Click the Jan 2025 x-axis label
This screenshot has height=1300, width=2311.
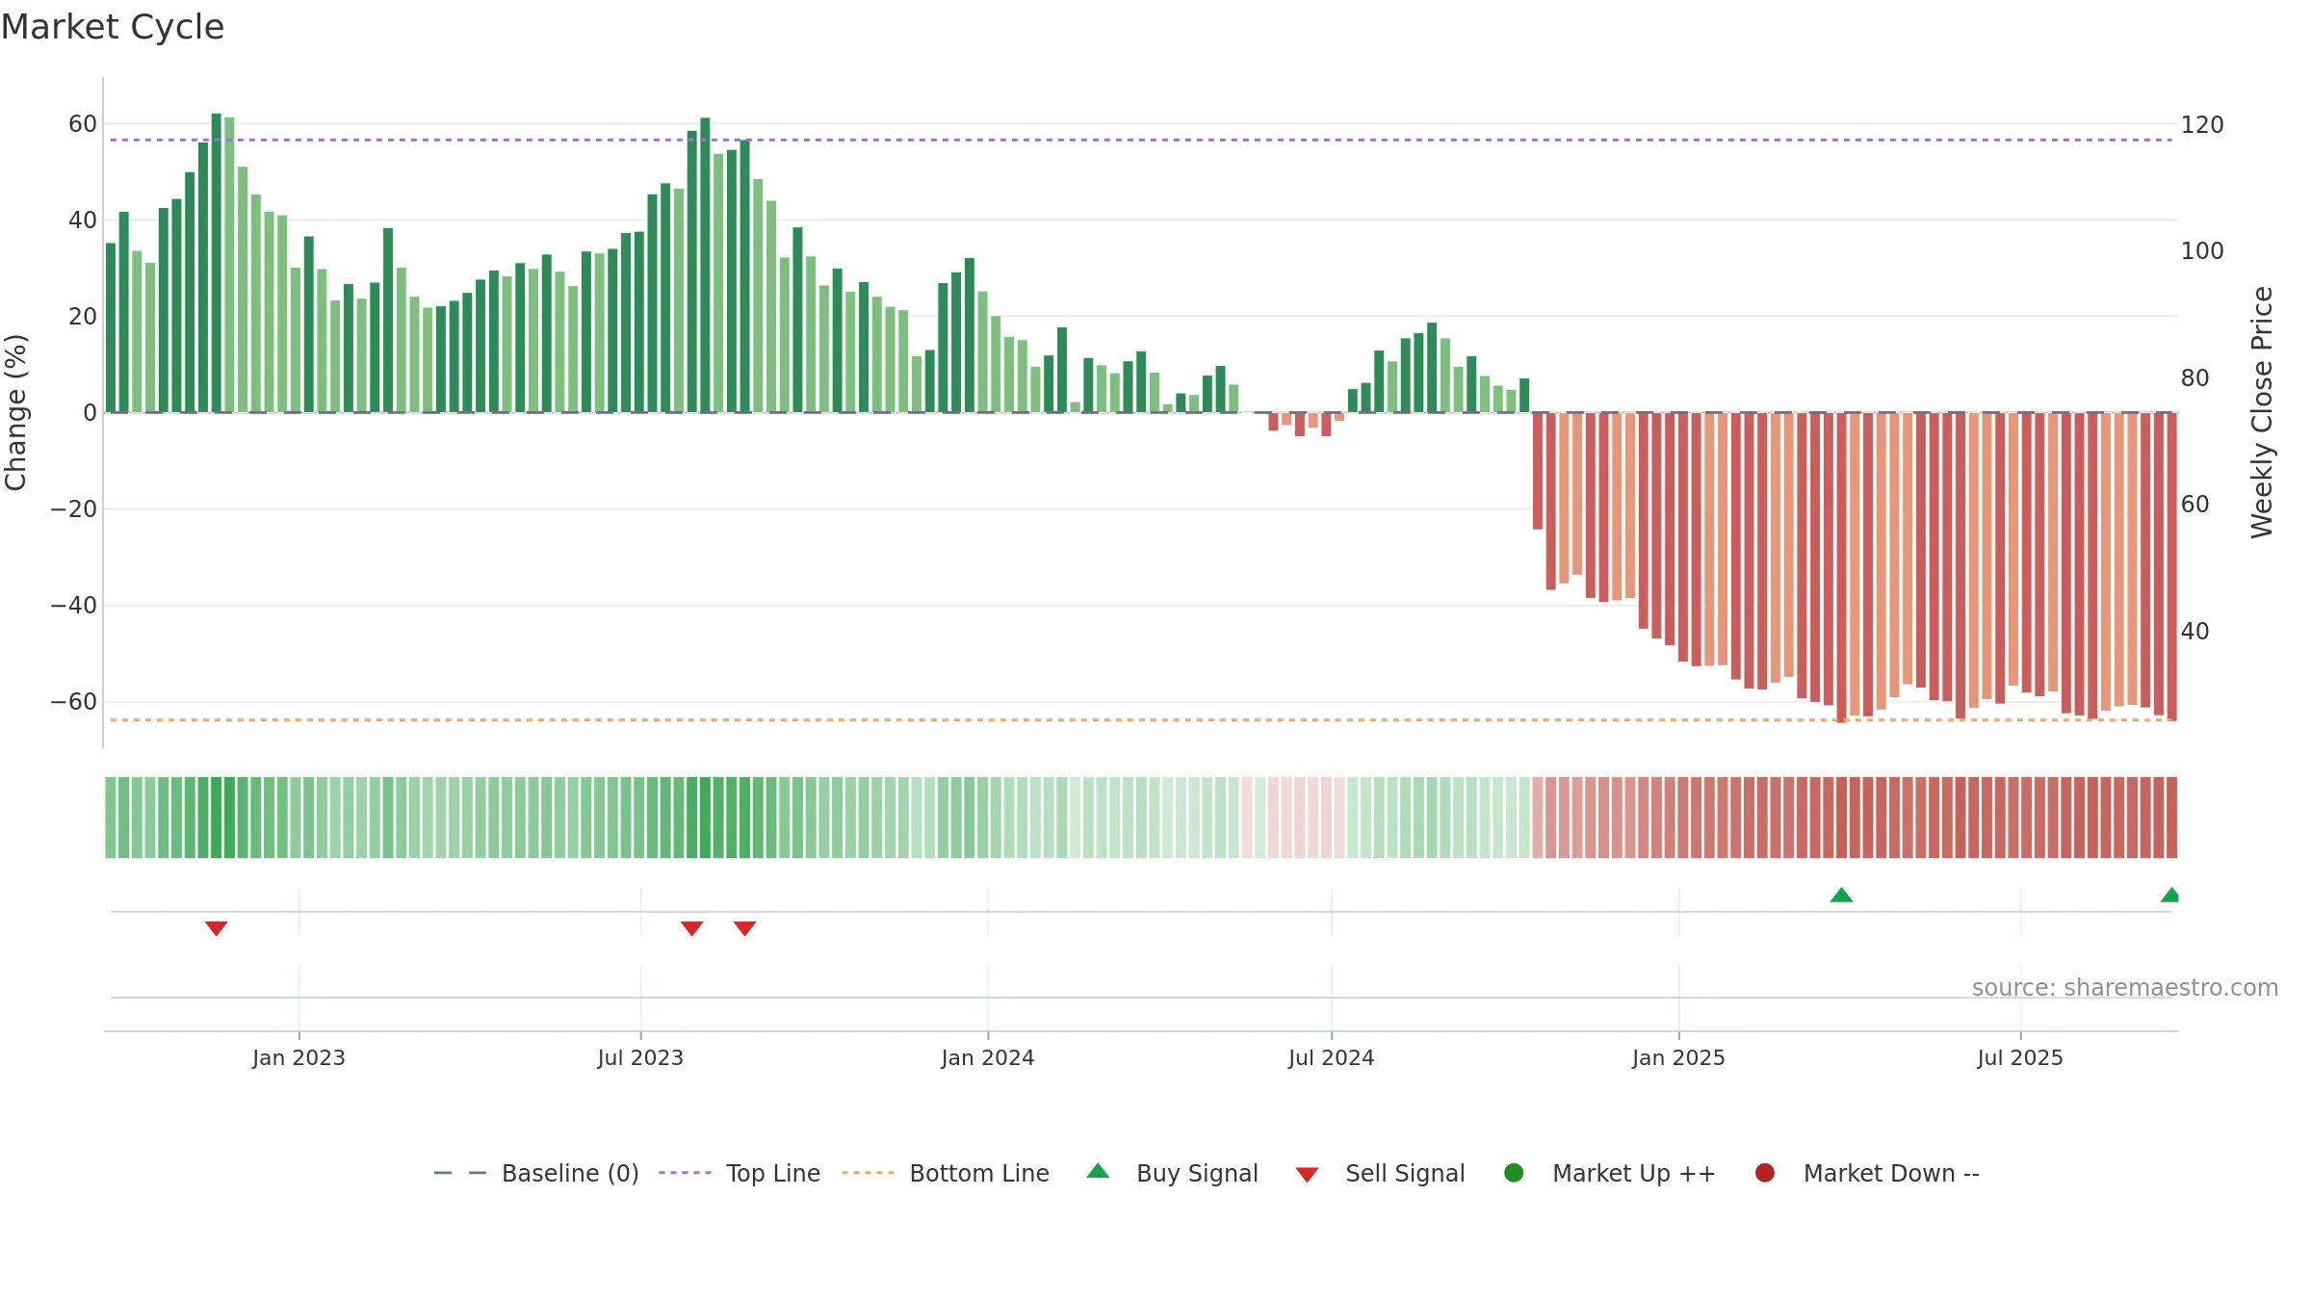coord(1678,1057)
